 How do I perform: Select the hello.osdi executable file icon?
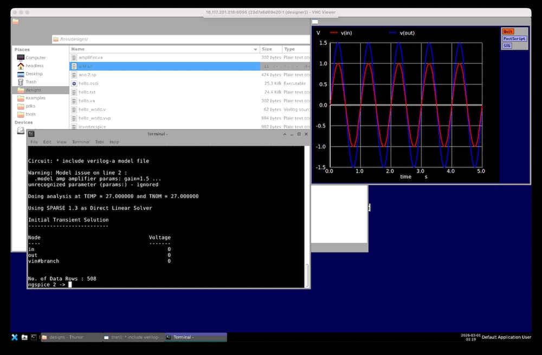74,83
